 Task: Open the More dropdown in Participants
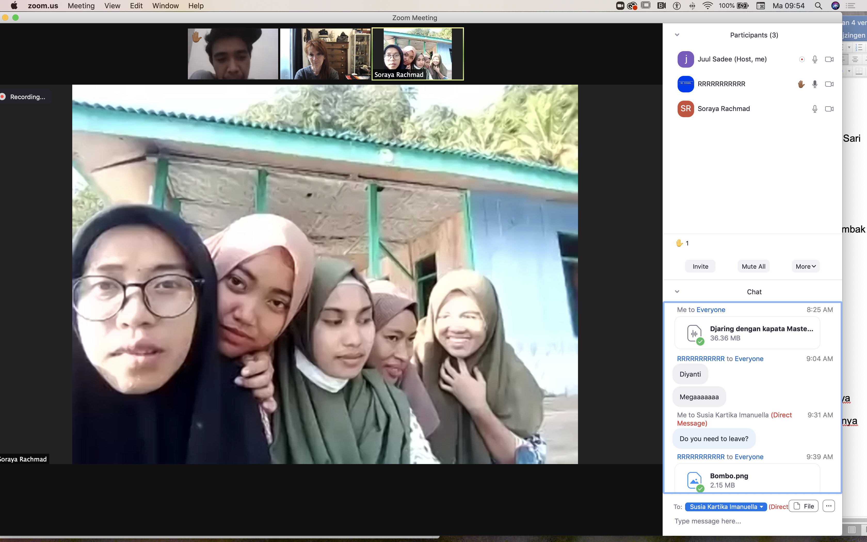805,266
